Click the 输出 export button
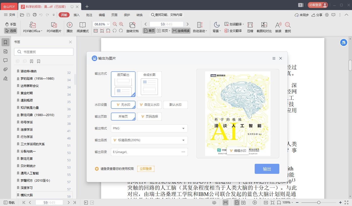The height and width of the screenshot is (206, 352). click(x=267, y=169)
